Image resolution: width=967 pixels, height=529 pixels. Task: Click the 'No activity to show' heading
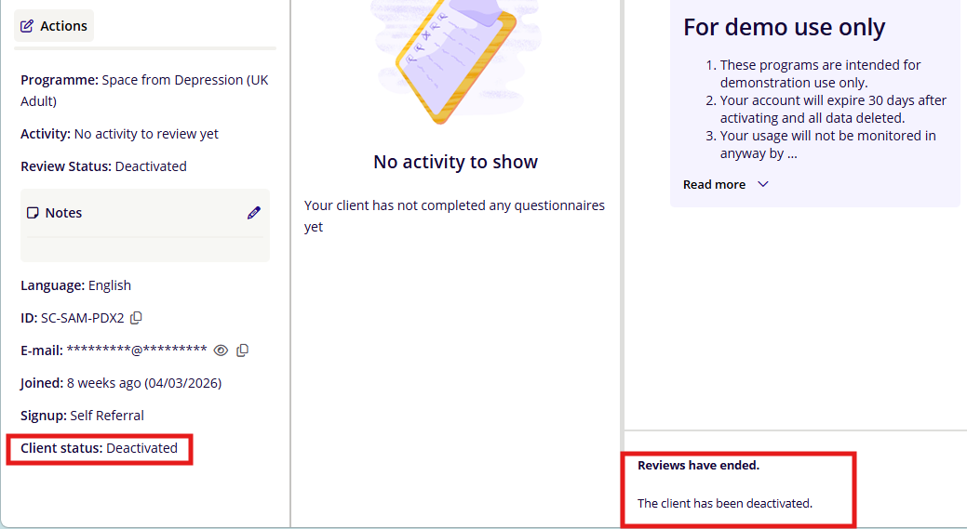tap(455, 162)
